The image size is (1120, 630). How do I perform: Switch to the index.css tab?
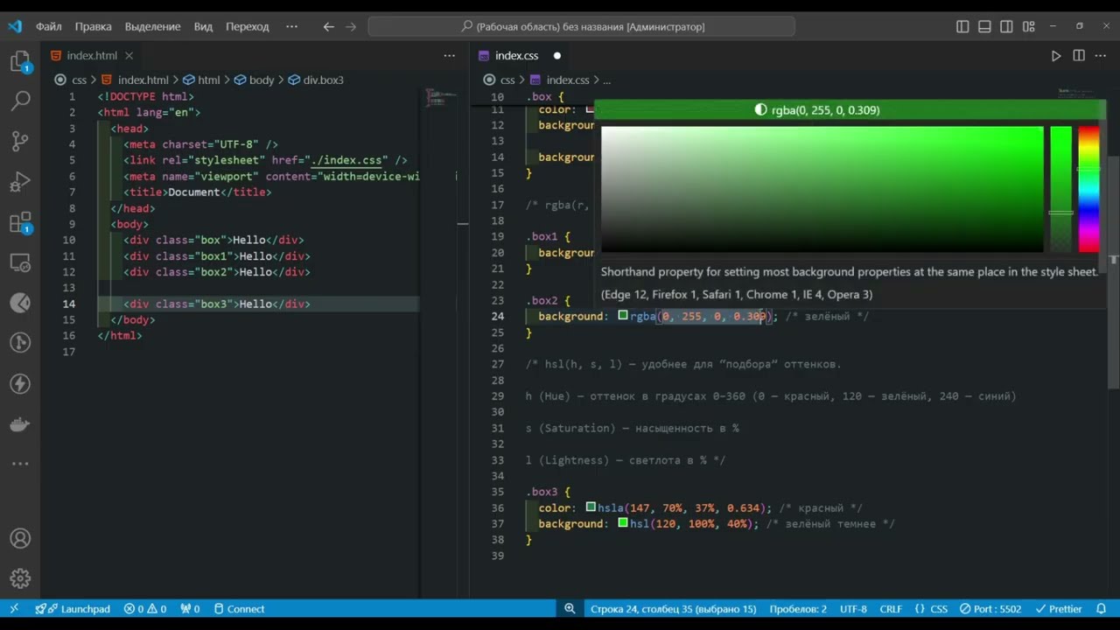pyautogui.click(x=516, y=56)
